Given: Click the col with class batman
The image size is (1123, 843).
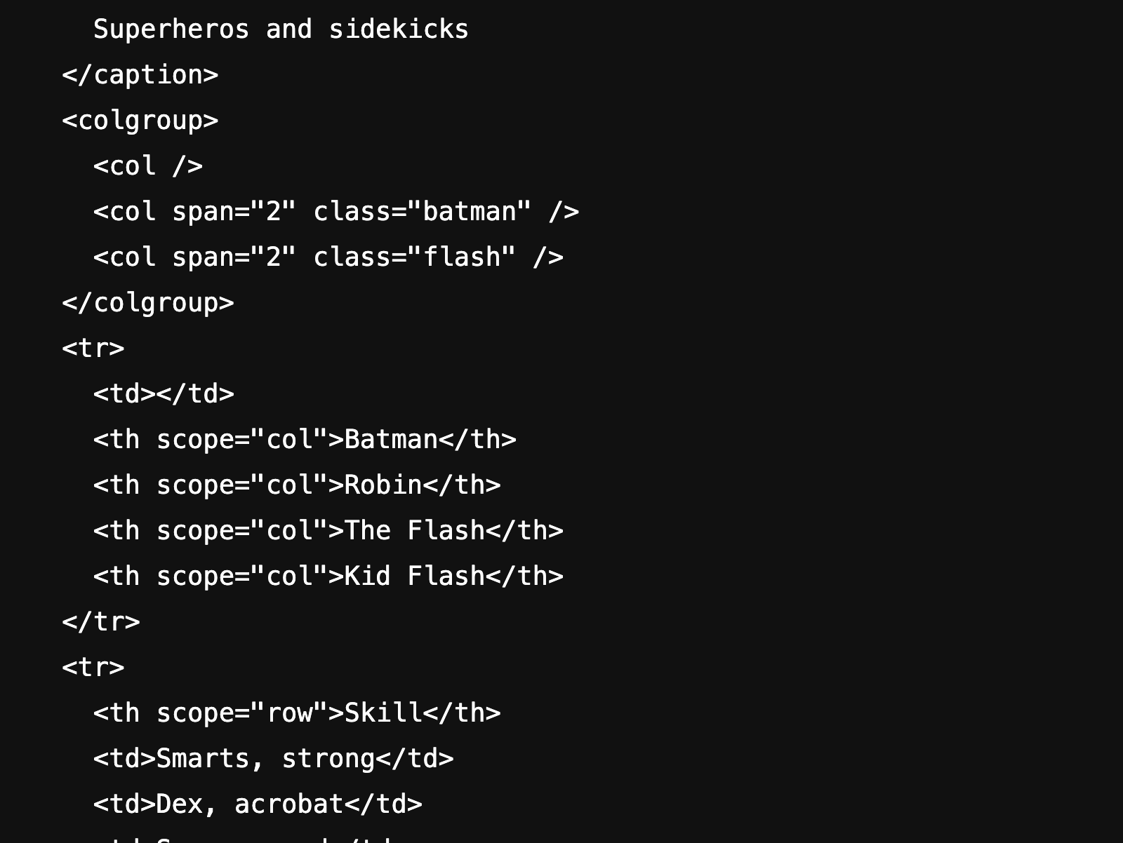Looking at the screenshot, I should point(336,212).
